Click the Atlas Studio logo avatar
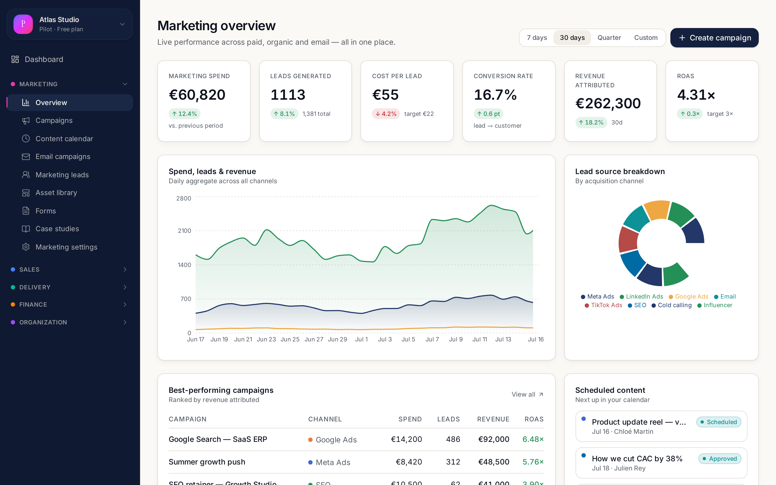Screen dimensions: 776x485 pos(23,24)
